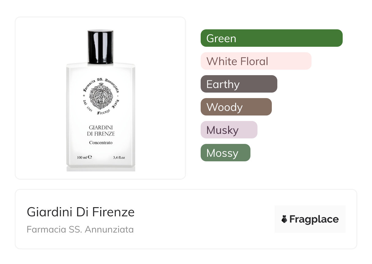Click the Giardini Di Firenze title
The height and width of the screenshot is (264, 372).
click(x=81, y=212)
